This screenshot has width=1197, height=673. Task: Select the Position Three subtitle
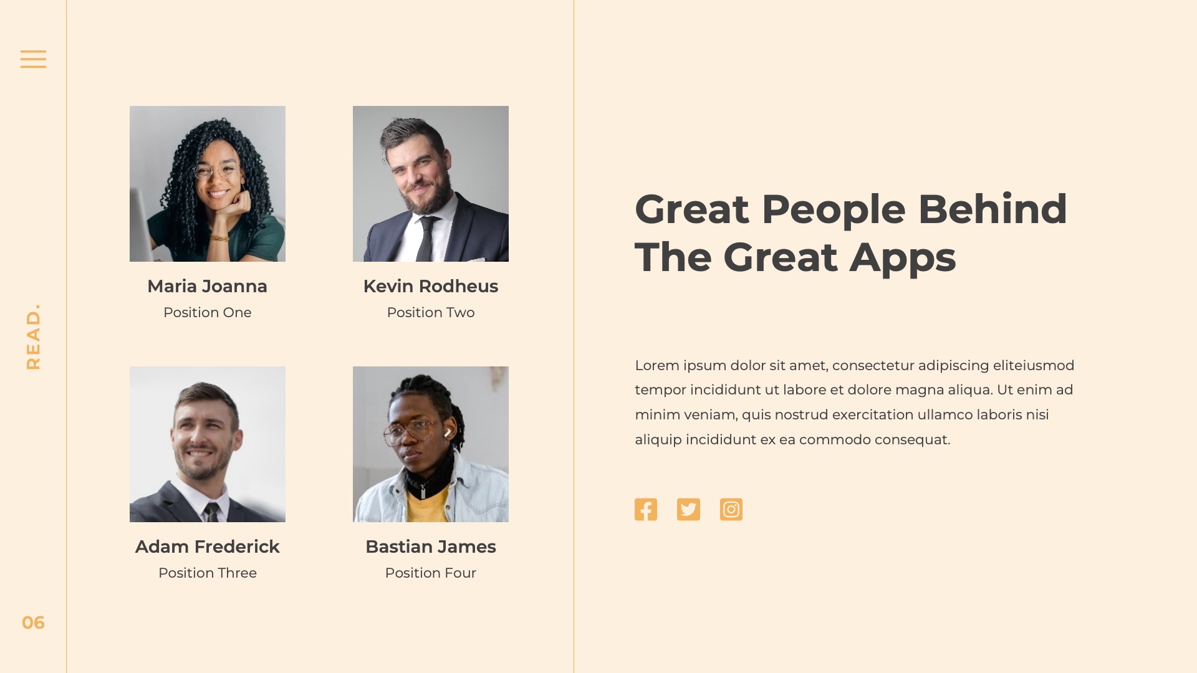click(x=208, y=573)
